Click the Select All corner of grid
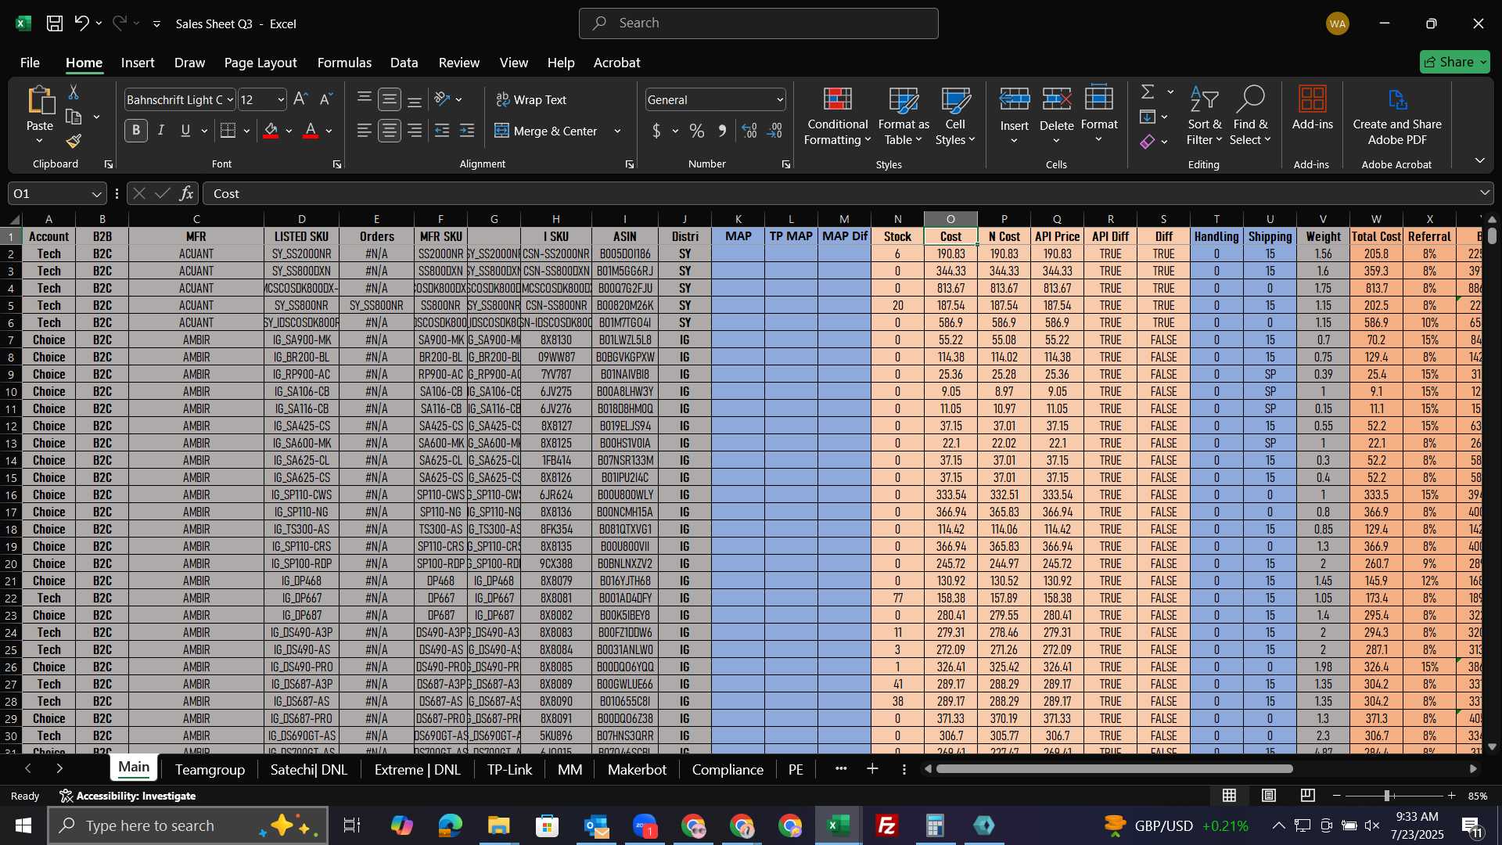This screenshot has width=1502, height=845. click(13, 220)
